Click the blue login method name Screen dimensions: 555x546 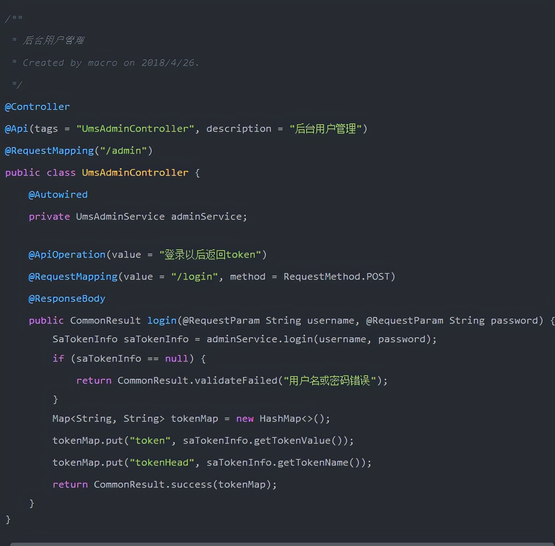pos(162,321)
